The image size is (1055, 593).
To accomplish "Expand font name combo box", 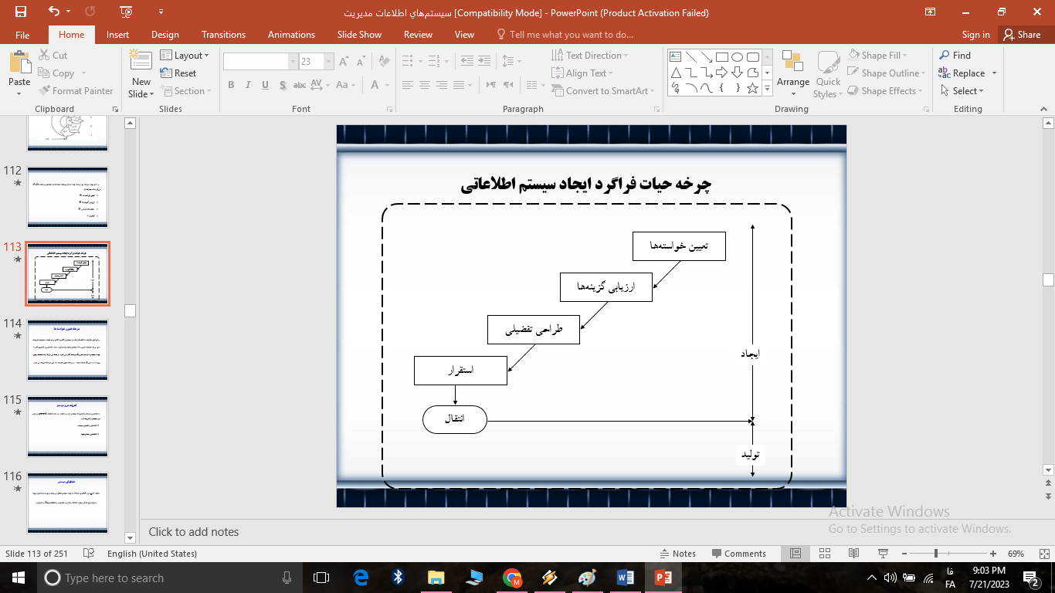I will (x=293, y=62).
